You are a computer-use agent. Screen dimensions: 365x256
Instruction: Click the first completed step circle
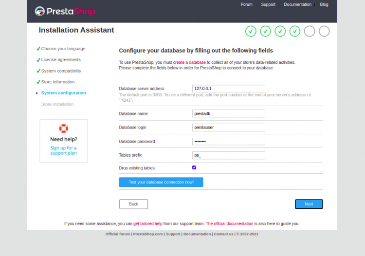[x=251, y=31]
